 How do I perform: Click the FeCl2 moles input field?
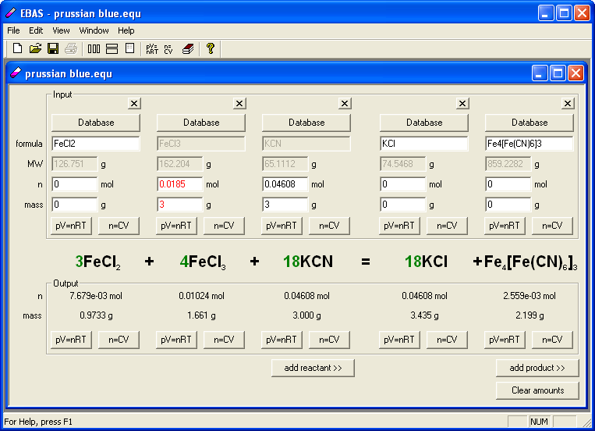click(x=74, y=184)
